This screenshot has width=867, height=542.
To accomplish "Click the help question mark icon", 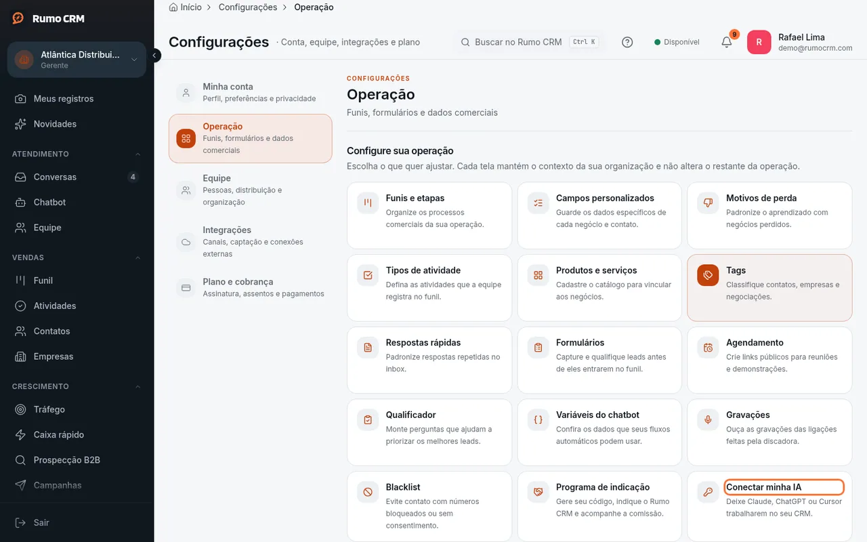I will pos(627,42).
